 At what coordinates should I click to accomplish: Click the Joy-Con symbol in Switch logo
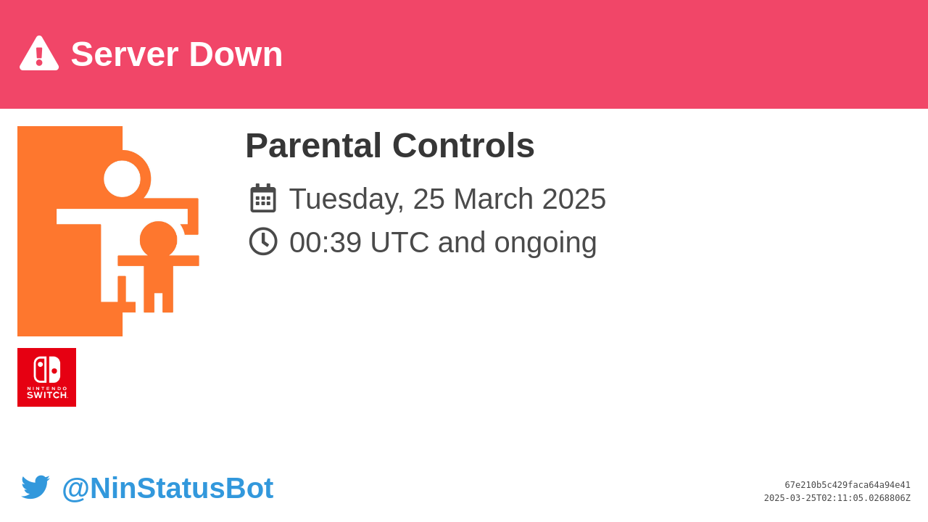pos(47,370)
